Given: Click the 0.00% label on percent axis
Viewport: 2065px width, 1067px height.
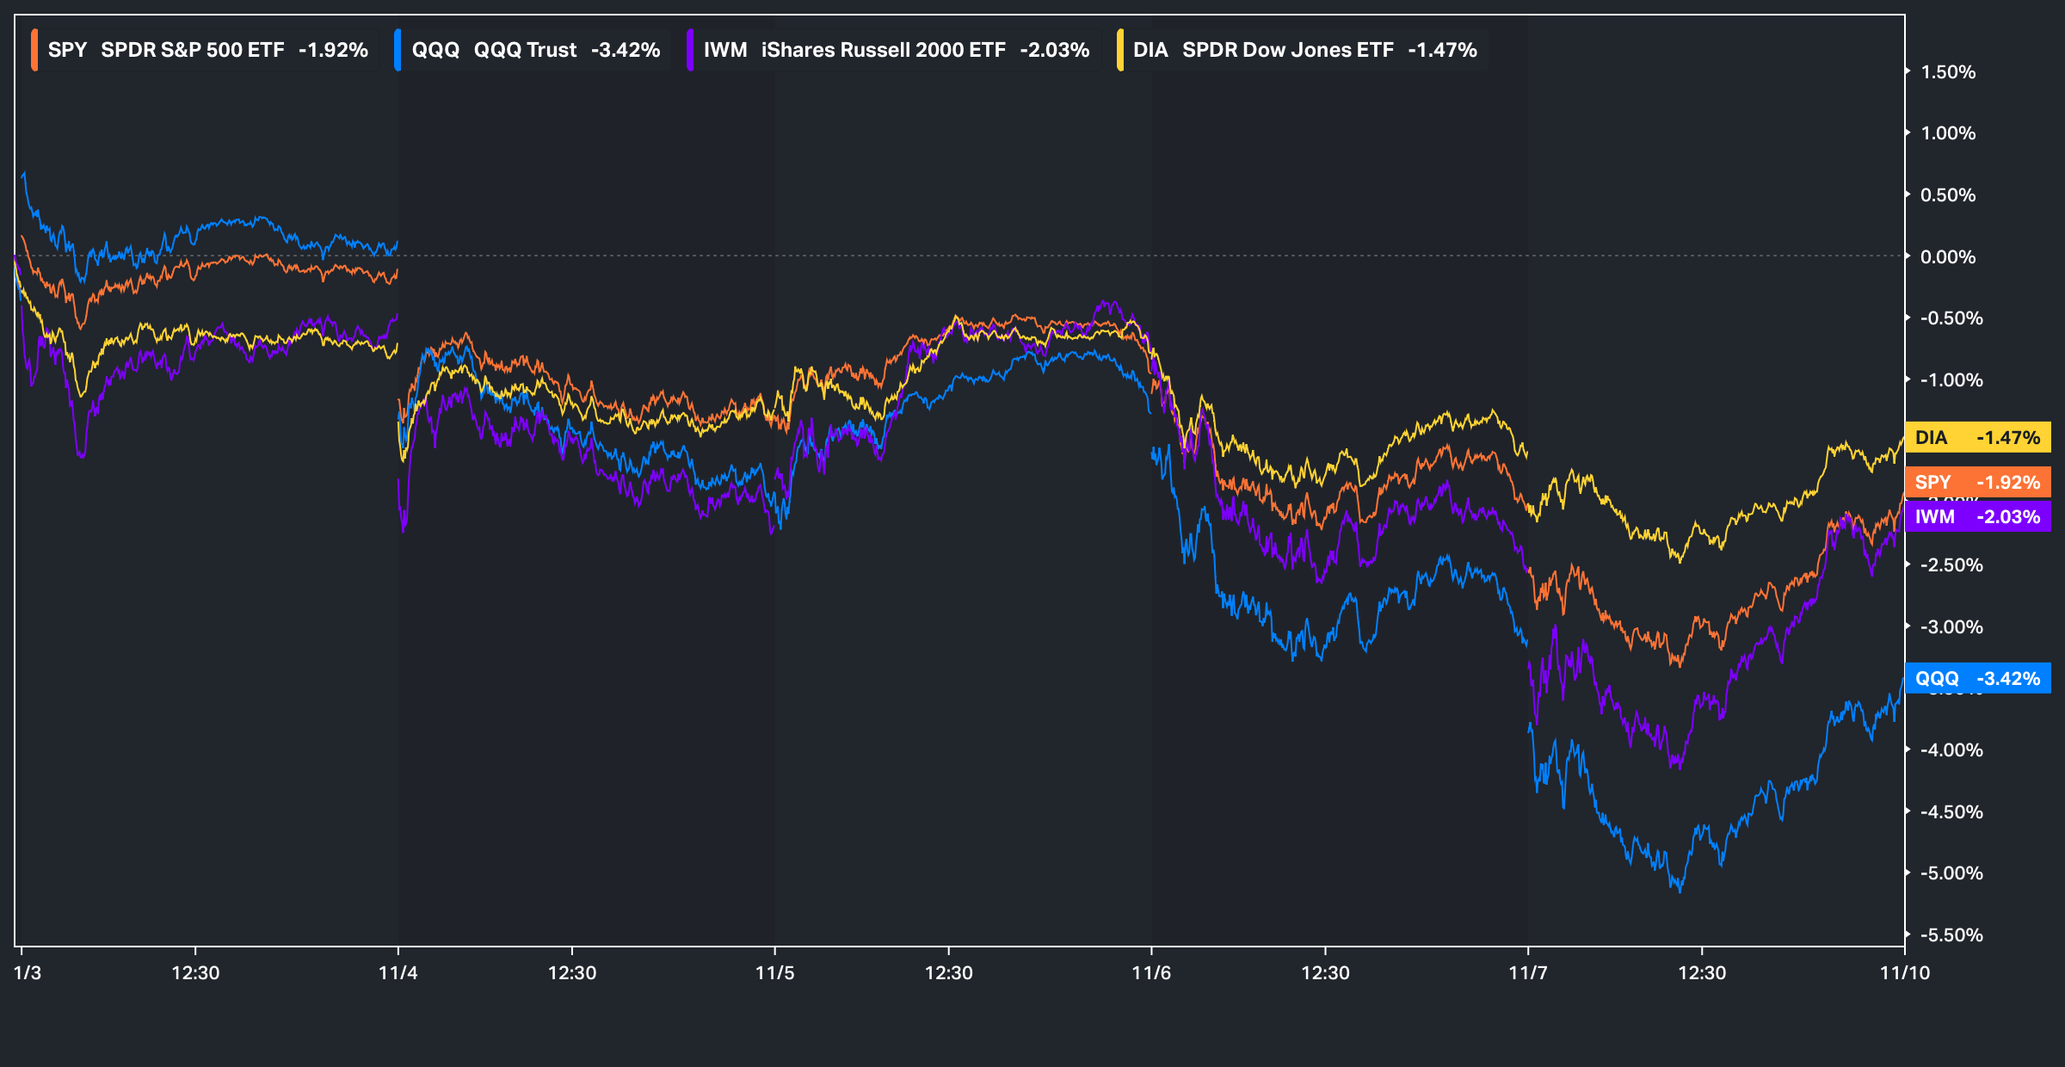Looking at the screenshot, I should [1948, 256].
